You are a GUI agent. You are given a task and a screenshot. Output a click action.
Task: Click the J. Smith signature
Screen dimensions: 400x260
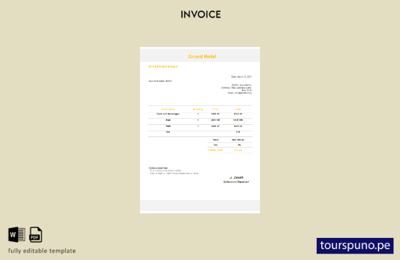(237, 177)
